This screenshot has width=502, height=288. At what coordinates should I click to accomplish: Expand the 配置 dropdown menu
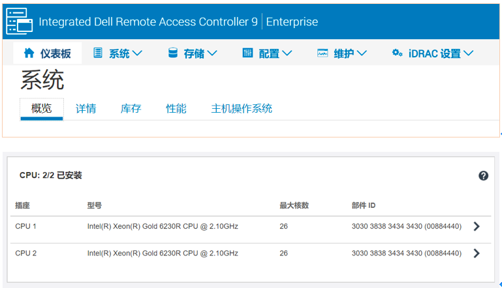pos(275,53)
